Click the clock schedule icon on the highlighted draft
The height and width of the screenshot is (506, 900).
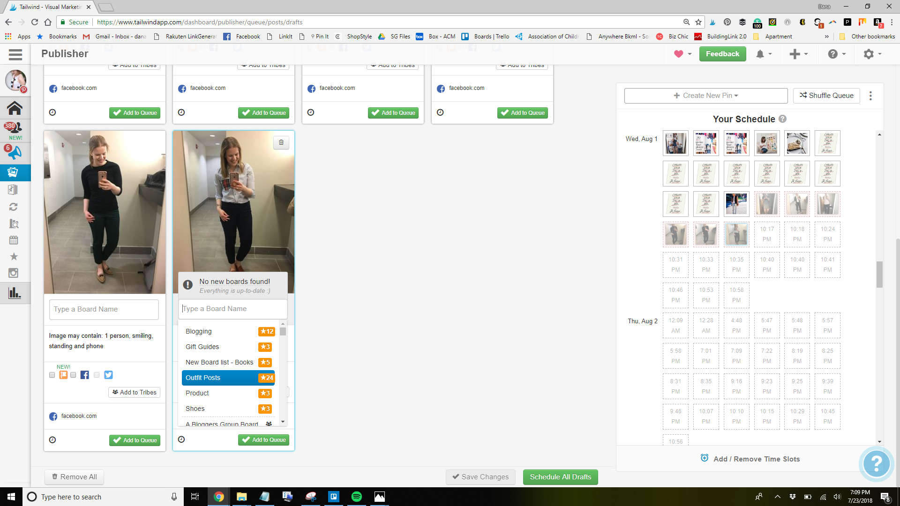click(181, 439)
